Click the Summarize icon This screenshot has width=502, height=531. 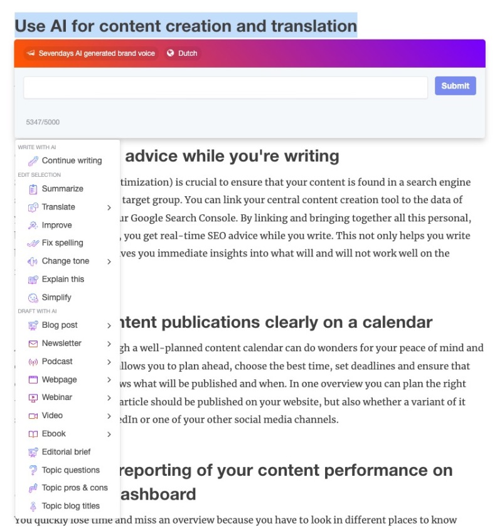pyautogui.click(x=33, y=189)
